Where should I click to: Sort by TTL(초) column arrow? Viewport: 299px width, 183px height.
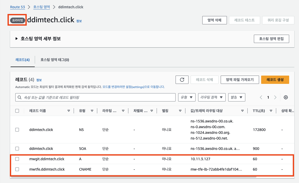pos(271,111)
